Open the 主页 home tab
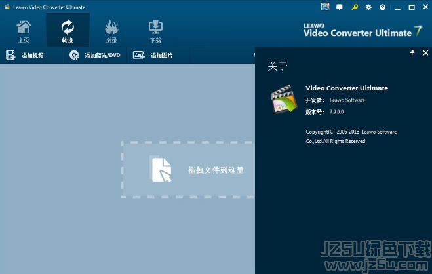 point(24,31)
